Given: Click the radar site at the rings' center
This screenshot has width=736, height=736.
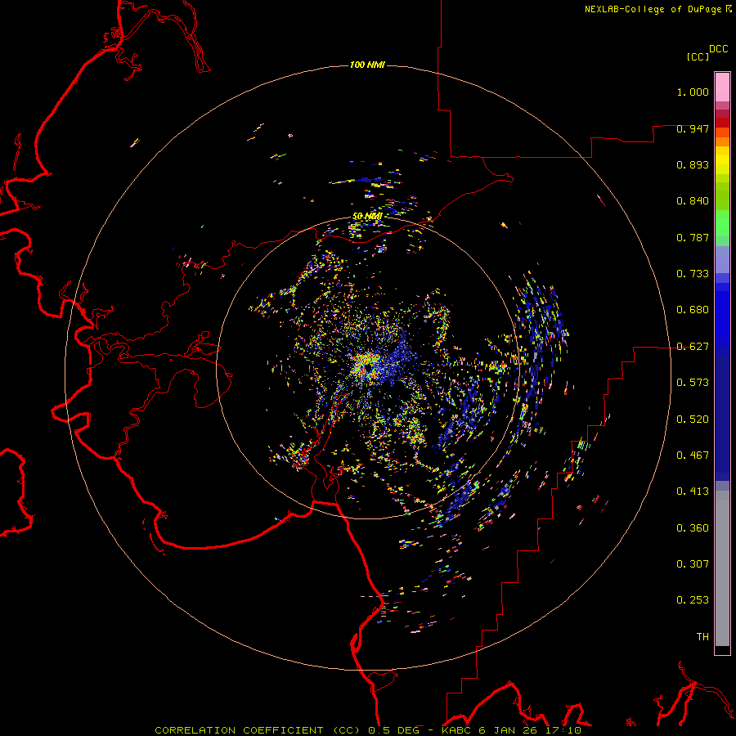Looking at the screenshot, I should tap(368, 367).
